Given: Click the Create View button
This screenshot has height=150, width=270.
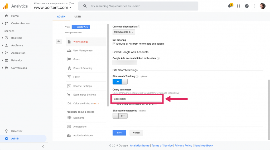Looking at the screenshot, I should (x=81, y=27).
